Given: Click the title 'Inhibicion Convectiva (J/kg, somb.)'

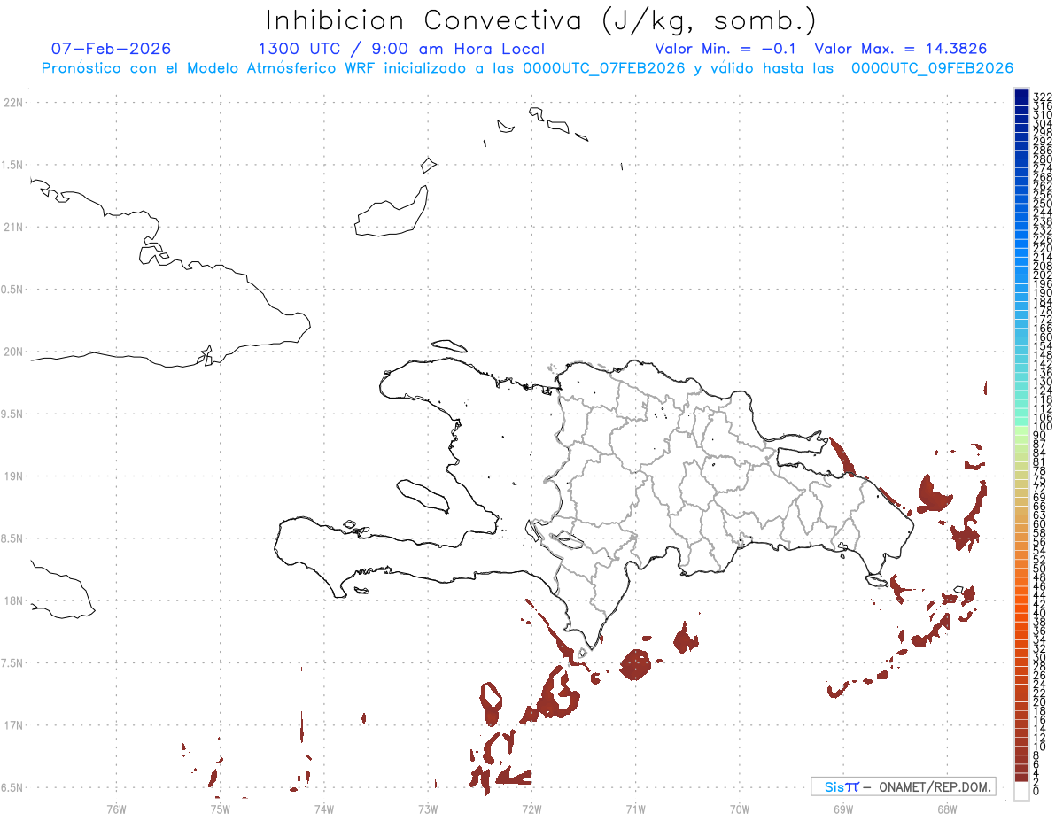Looking at the screenshot, I should pyautogui.click(x=541, y=19).
